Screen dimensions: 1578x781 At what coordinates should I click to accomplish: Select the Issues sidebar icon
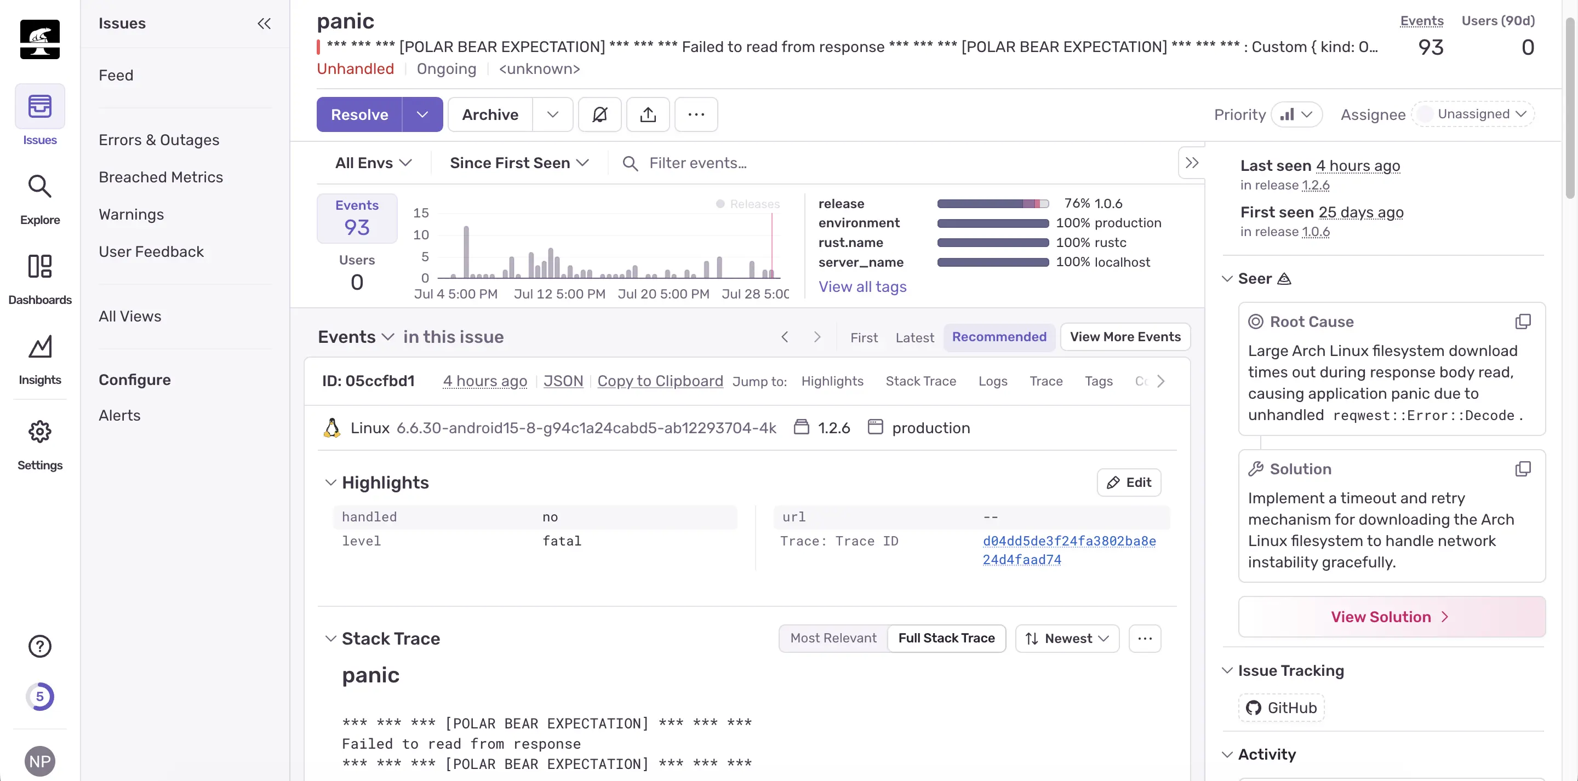coord(40,107)
